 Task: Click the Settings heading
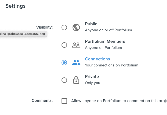tap(15, 6)
